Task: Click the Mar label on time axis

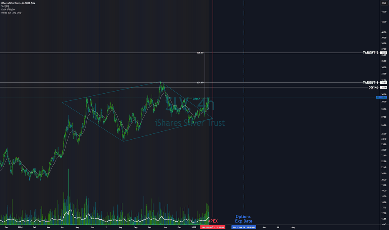Action: (x=48, y=227)
